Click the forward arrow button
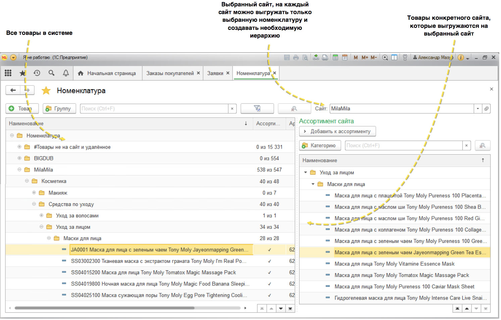This screenshot has height=320, width=501. [27, 90]
